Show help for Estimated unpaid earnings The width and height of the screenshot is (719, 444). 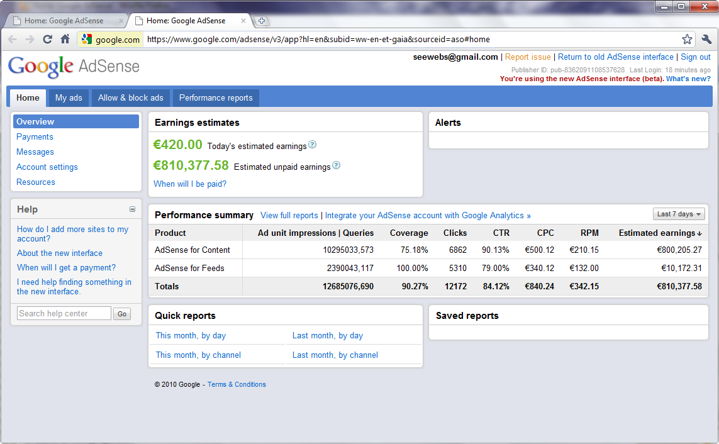tap(336, 165)
